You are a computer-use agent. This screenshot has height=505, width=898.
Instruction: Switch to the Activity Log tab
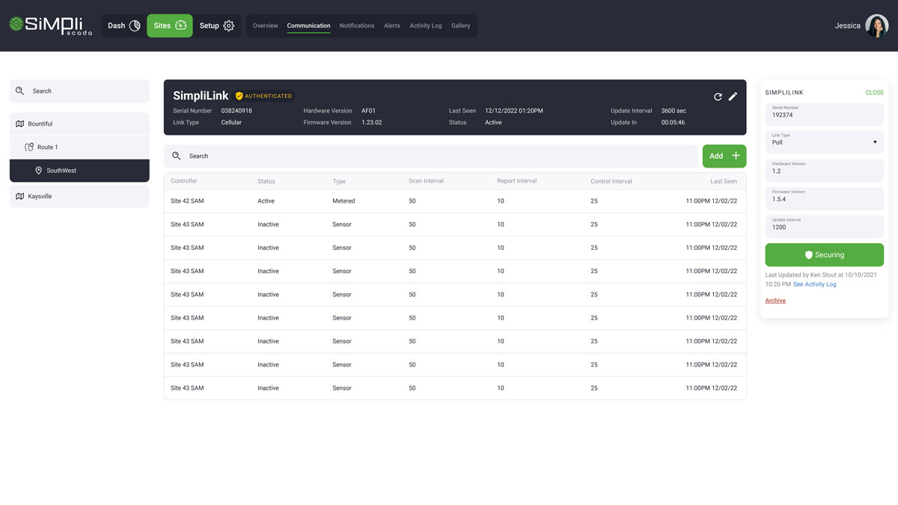click(426, 25)
